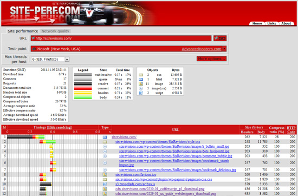
Task: Click the compress ratio 28 in row 1
Action: (277, 137)
